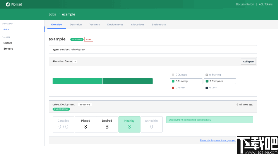This screenshot has height=154, width=279.
Task: Click the dark Lost legend square
Action: (207, 88)
